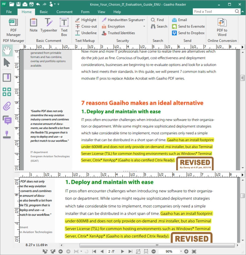
Task: Click the horizontal scrollbar in the lower pane
Action: [157, 245]
